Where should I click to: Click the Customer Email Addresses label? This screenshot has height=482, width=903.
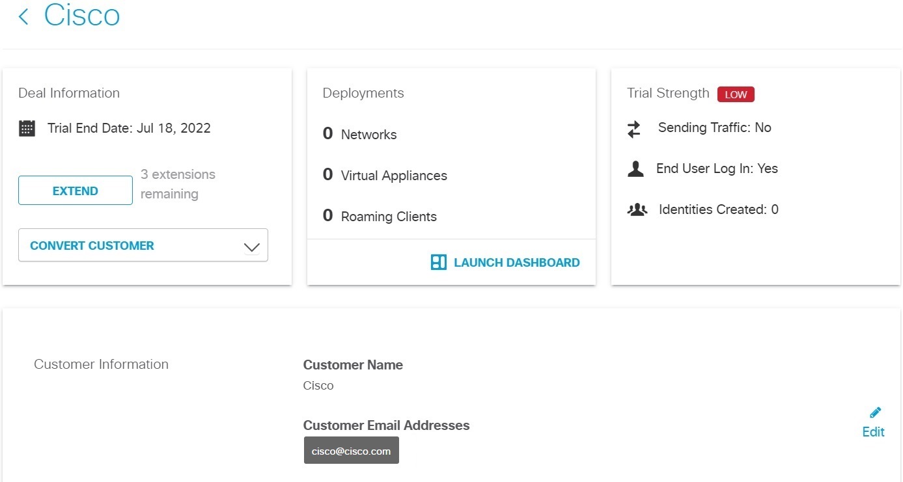tap(386, 425)
